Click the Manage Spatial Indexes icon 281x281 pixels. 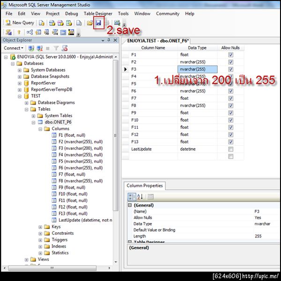coord(71,32)
